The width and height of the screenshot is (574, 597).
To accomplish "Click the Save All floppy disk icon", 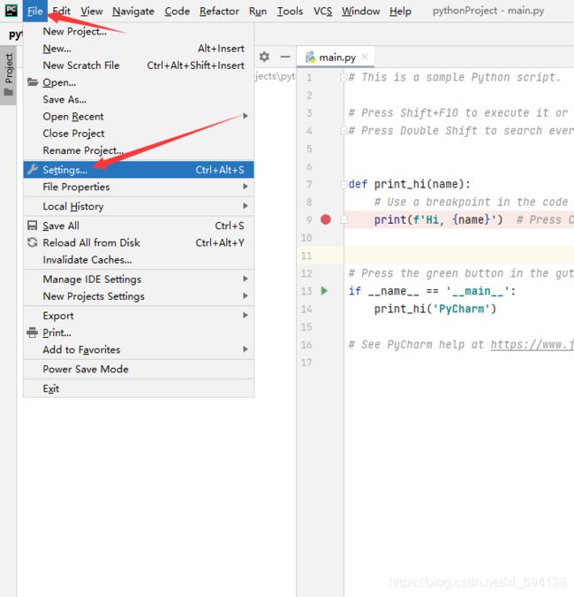I will click(x=33, y=226).
